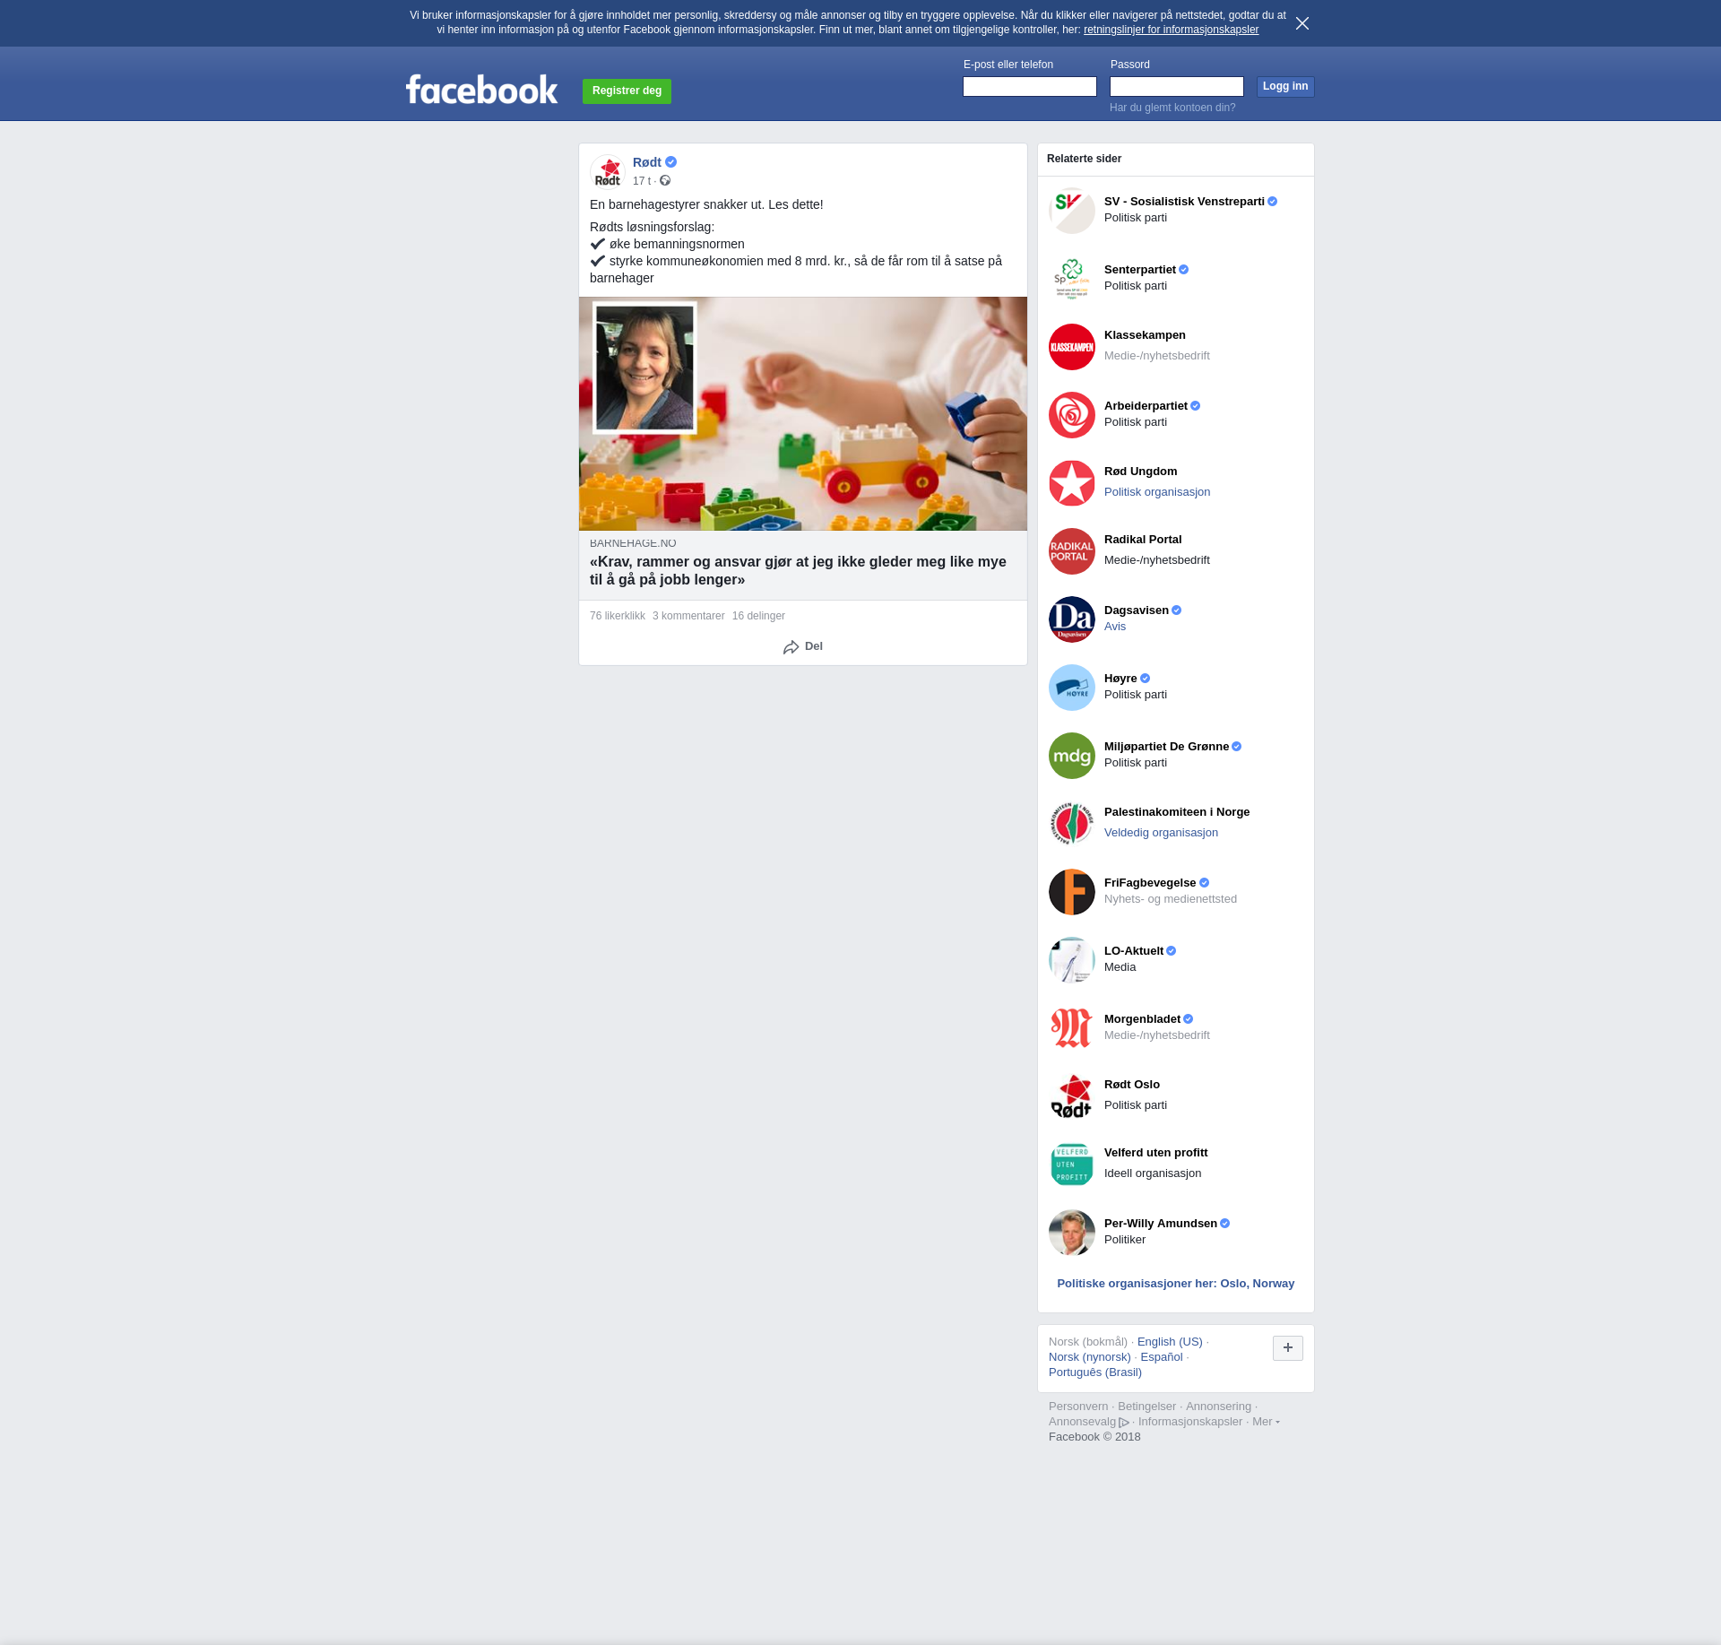Open Per-Willy Amundsen page name

(1161, 1224)
